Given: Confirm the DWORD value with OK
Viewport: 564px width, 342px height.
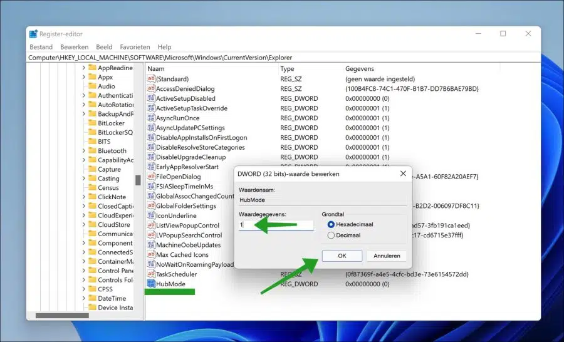Looking at the screenshot, I should coord(342,256).
